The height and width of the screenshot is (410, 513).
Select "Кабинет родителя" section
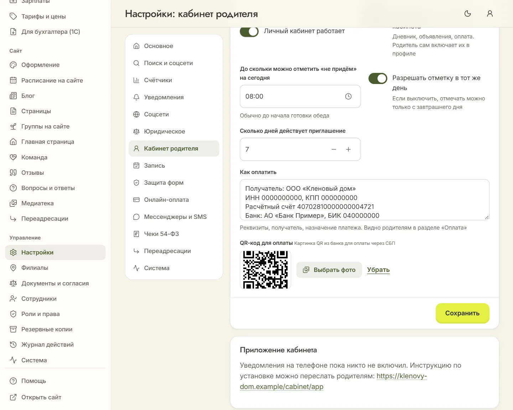coord(174,148)
